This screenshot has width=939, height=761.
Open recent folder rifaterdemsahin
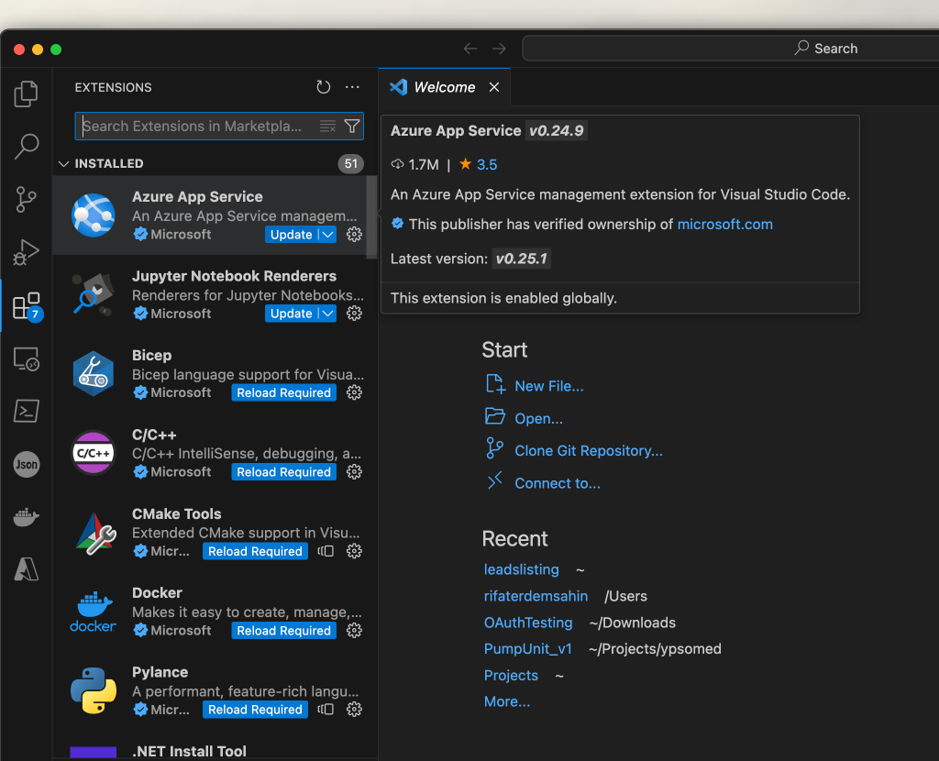(536, 596)
